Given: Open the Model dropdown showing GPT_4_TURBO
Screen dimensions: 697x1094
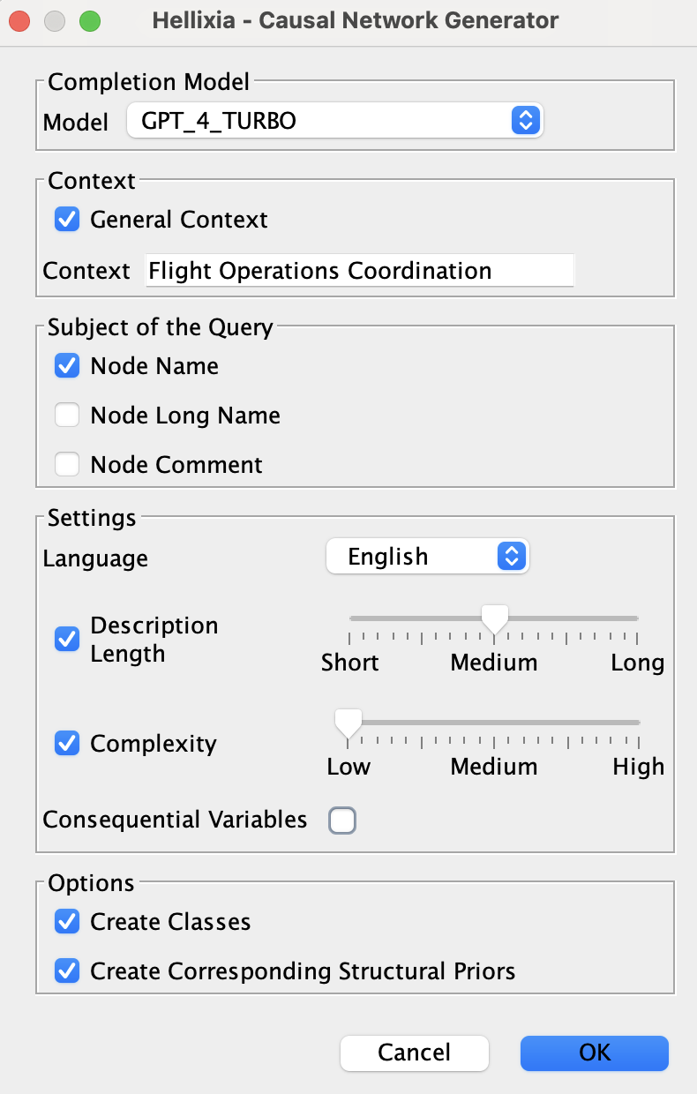Looking at the screenshot, I should point(335,121).
